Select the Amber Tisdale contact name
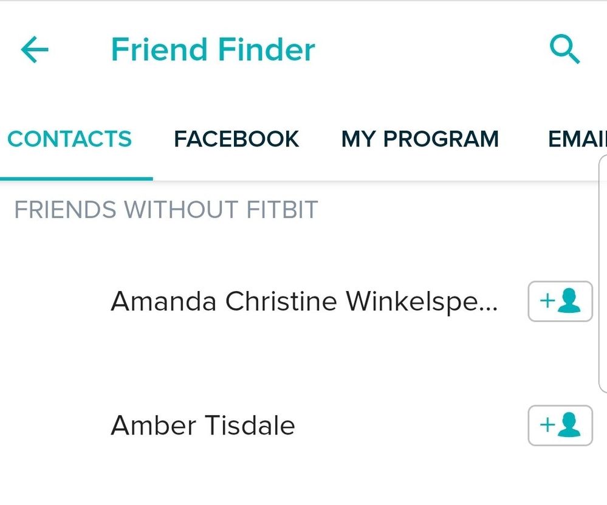 click(x=203, y=425)
